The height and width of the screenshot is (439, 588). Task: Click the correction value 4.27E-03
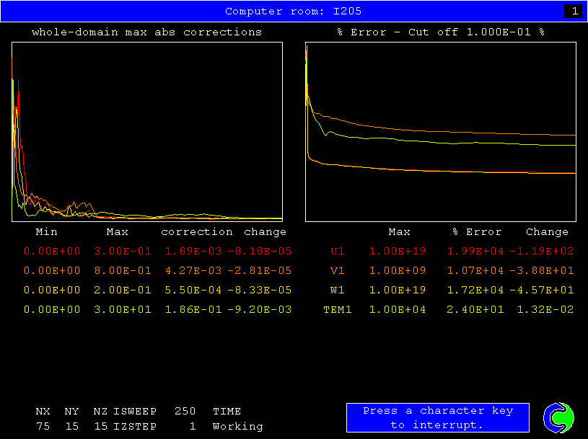click(x=193, y=270)
